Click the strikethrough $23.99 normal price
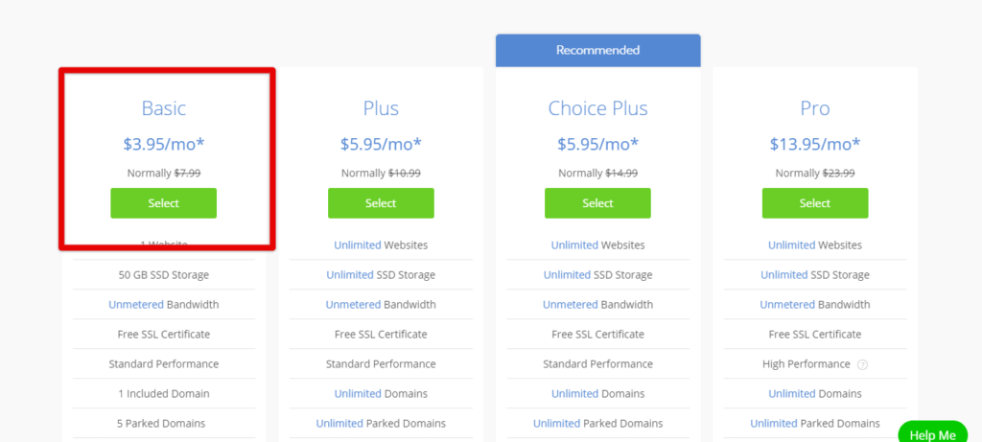This screenshot has height=442, width=982. click(838, 174)
